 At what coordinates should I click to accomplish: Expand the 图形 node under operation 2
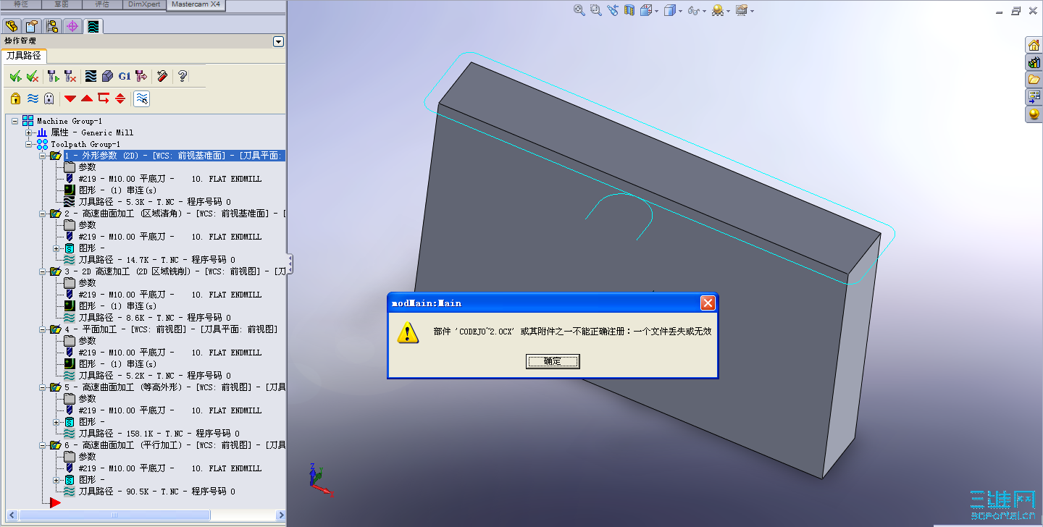[x=56, y=248]
